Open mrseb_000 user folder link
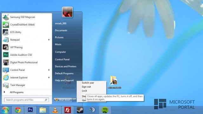This screenshot has width=203, height=114. [61, 23]
